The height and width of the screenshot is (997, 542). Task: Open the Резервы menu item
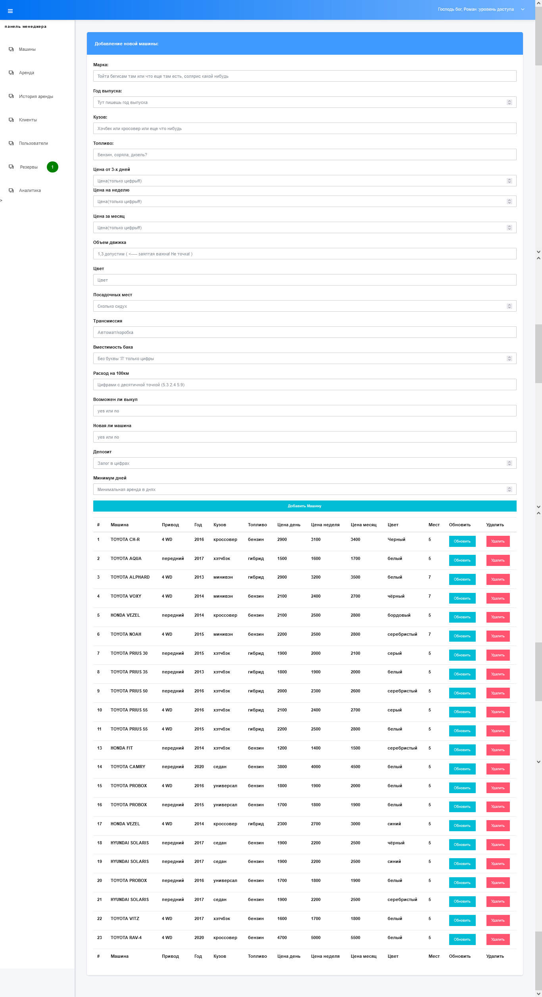pos(29,167)
